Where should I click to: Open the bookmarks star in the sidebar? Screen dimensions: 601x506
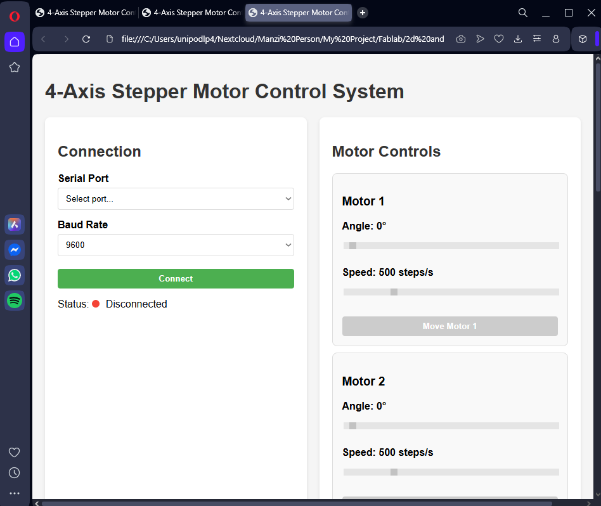[x=15, y=67]
